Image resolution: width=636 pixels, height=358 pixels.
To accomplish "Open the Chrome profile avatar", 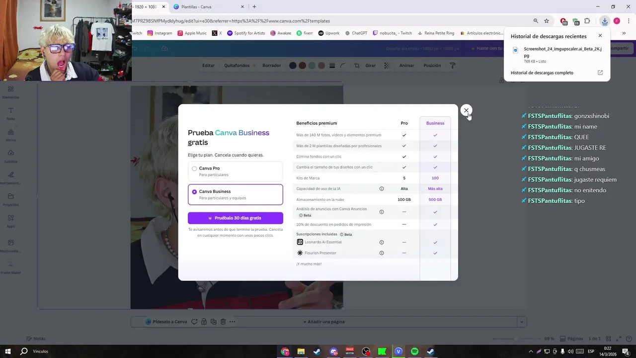I will coord(617,21).
